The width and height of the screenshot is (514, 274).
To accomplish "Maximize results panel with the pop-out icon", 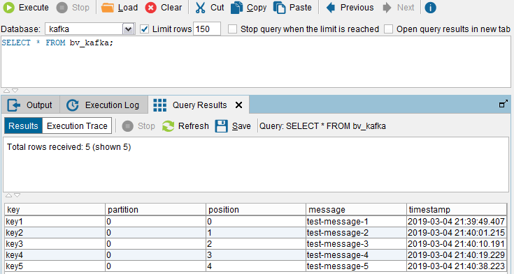I will (504, 104).
